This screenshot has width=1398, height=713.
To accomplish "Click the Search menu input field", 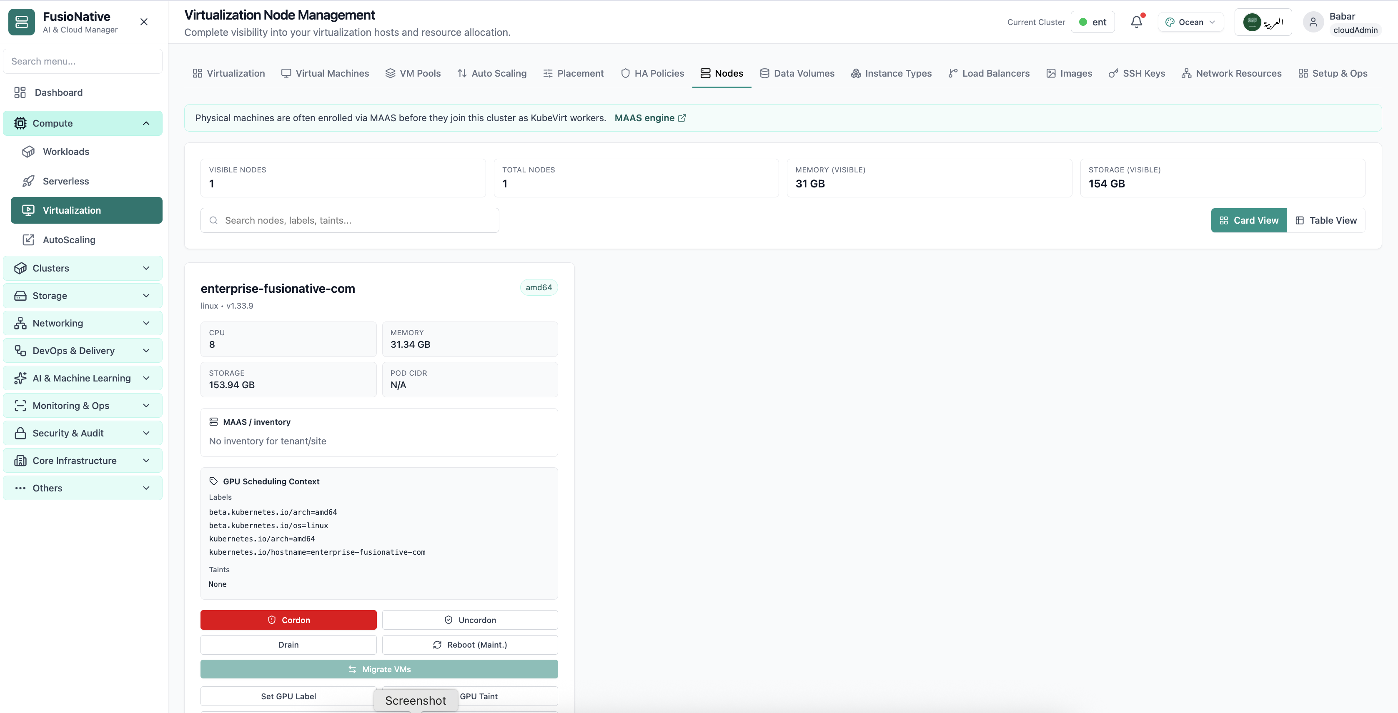I will coord(83,61).
